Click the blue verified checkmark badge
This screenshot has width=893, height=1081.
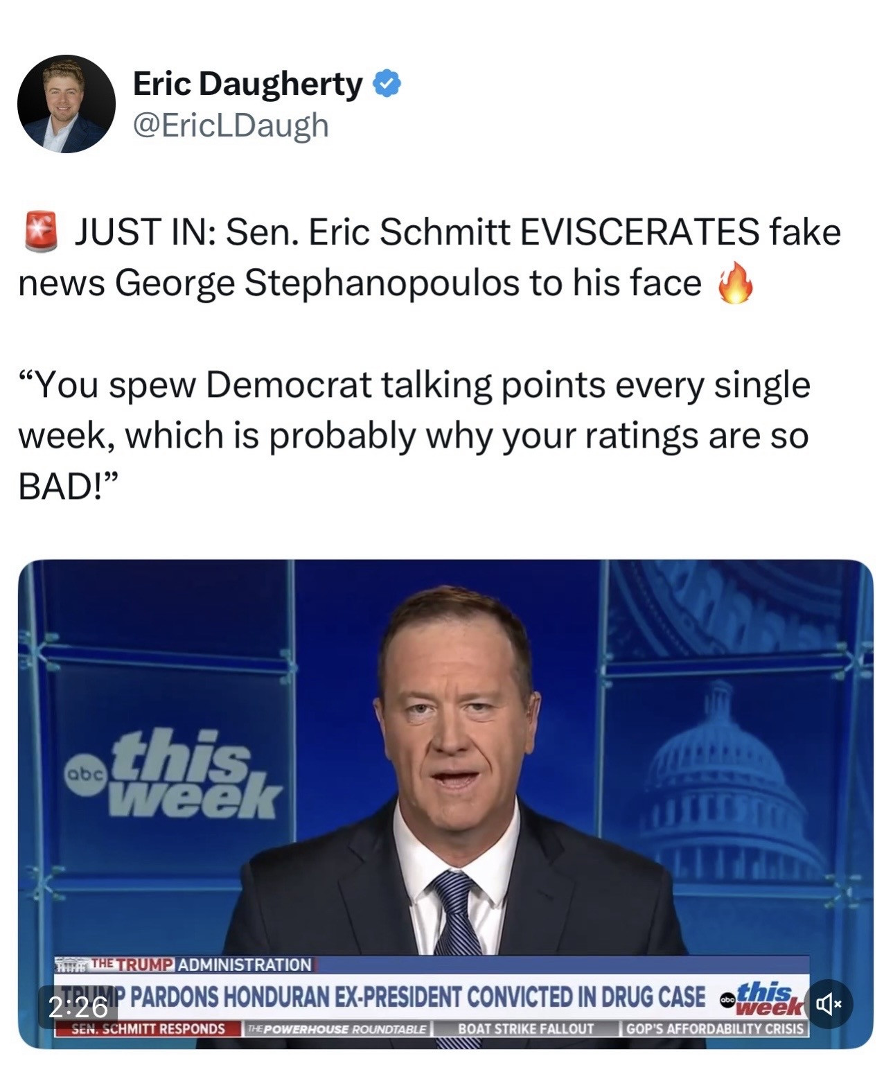point(387,84)
